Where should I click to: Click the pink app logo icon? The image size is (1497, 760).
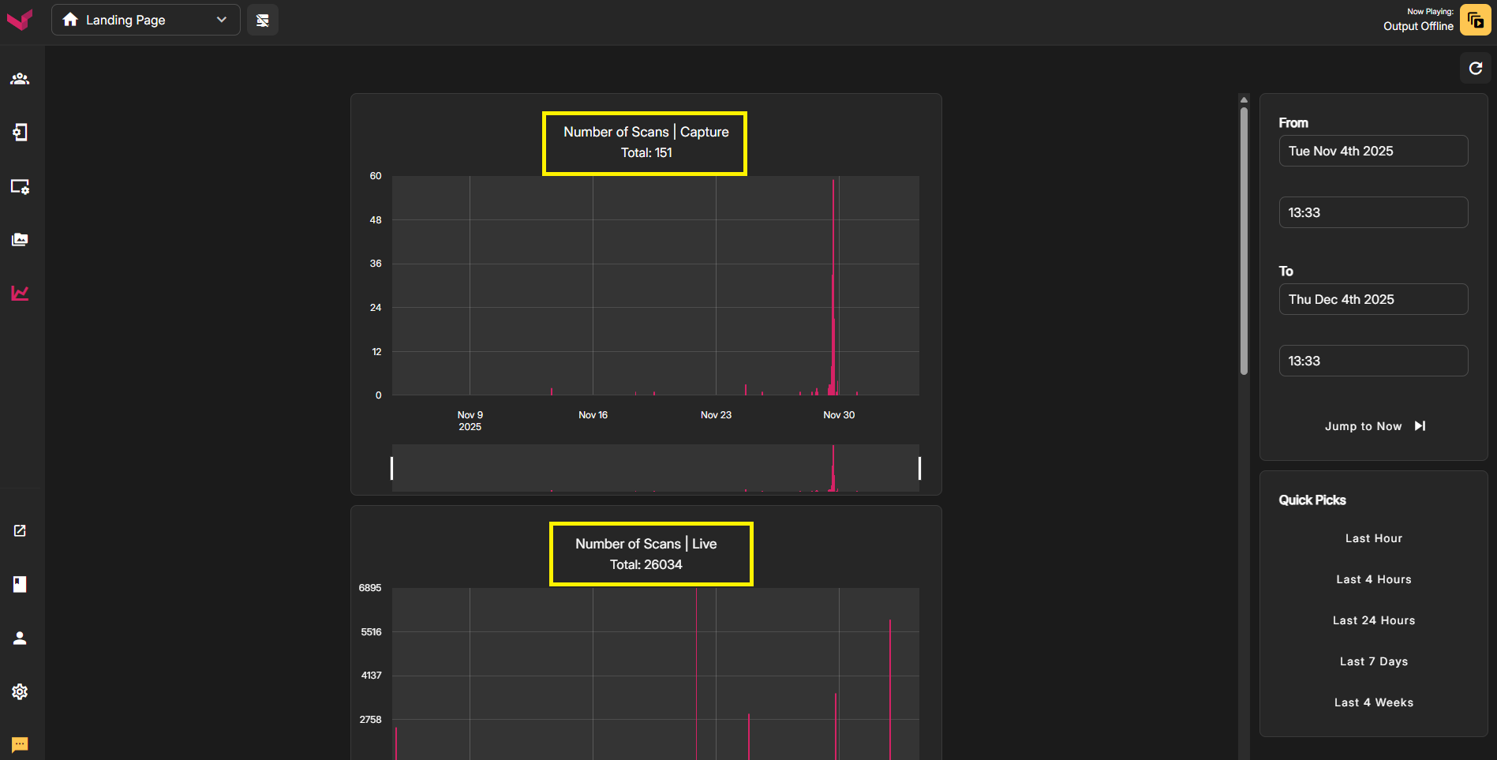pos(20,19)
